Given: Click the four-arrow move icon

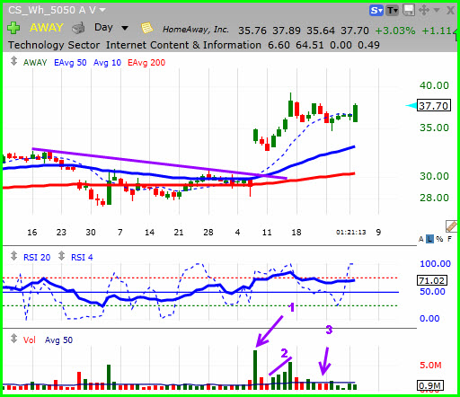Looking at the screenshot, I should coord(424,11).
